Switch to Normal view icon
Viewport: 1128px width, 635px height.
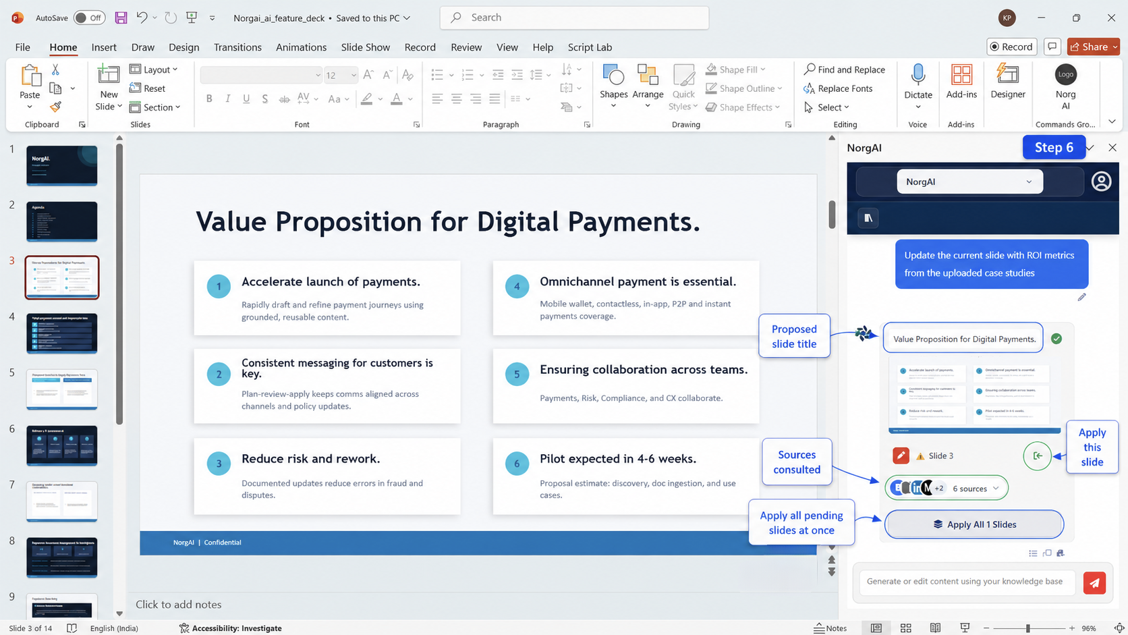pos(876,628)
